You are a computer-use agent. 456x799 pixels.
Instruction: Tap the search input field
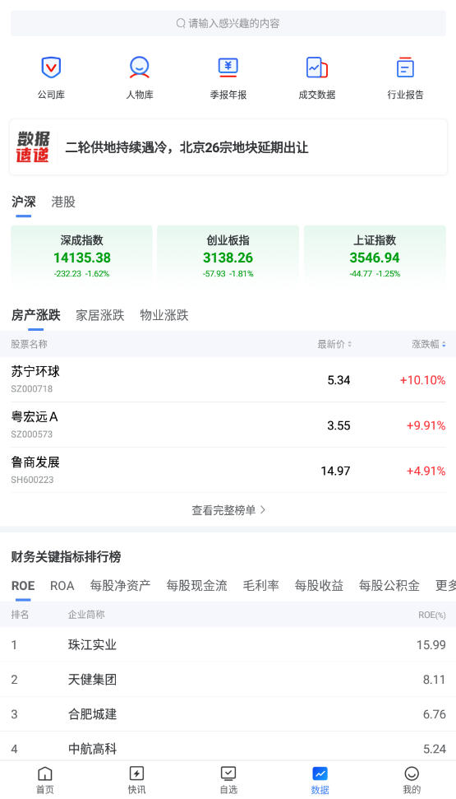point(228,23)
